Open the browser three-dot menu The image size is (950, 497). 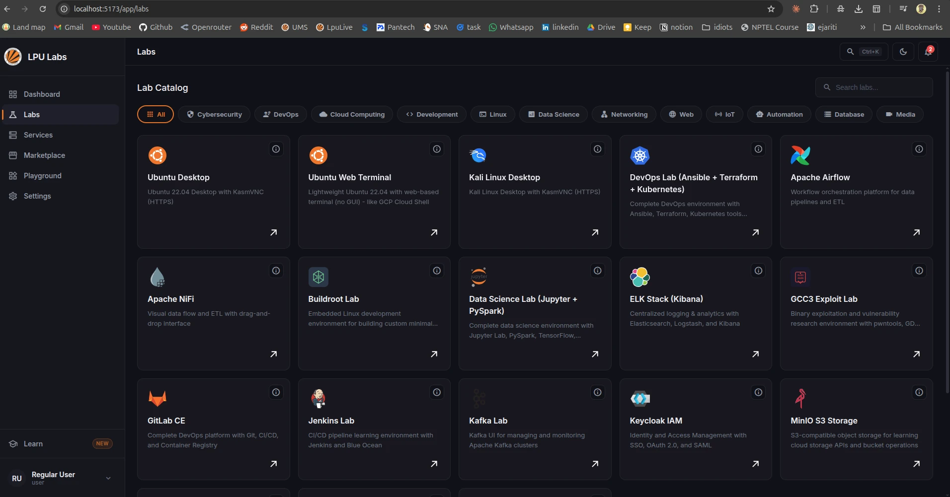point(940,8)
